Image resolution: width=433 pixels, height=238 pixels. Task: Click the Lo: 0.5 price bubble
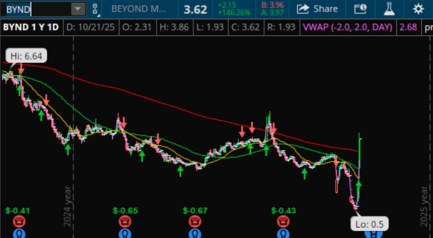(x=370, y=224)
